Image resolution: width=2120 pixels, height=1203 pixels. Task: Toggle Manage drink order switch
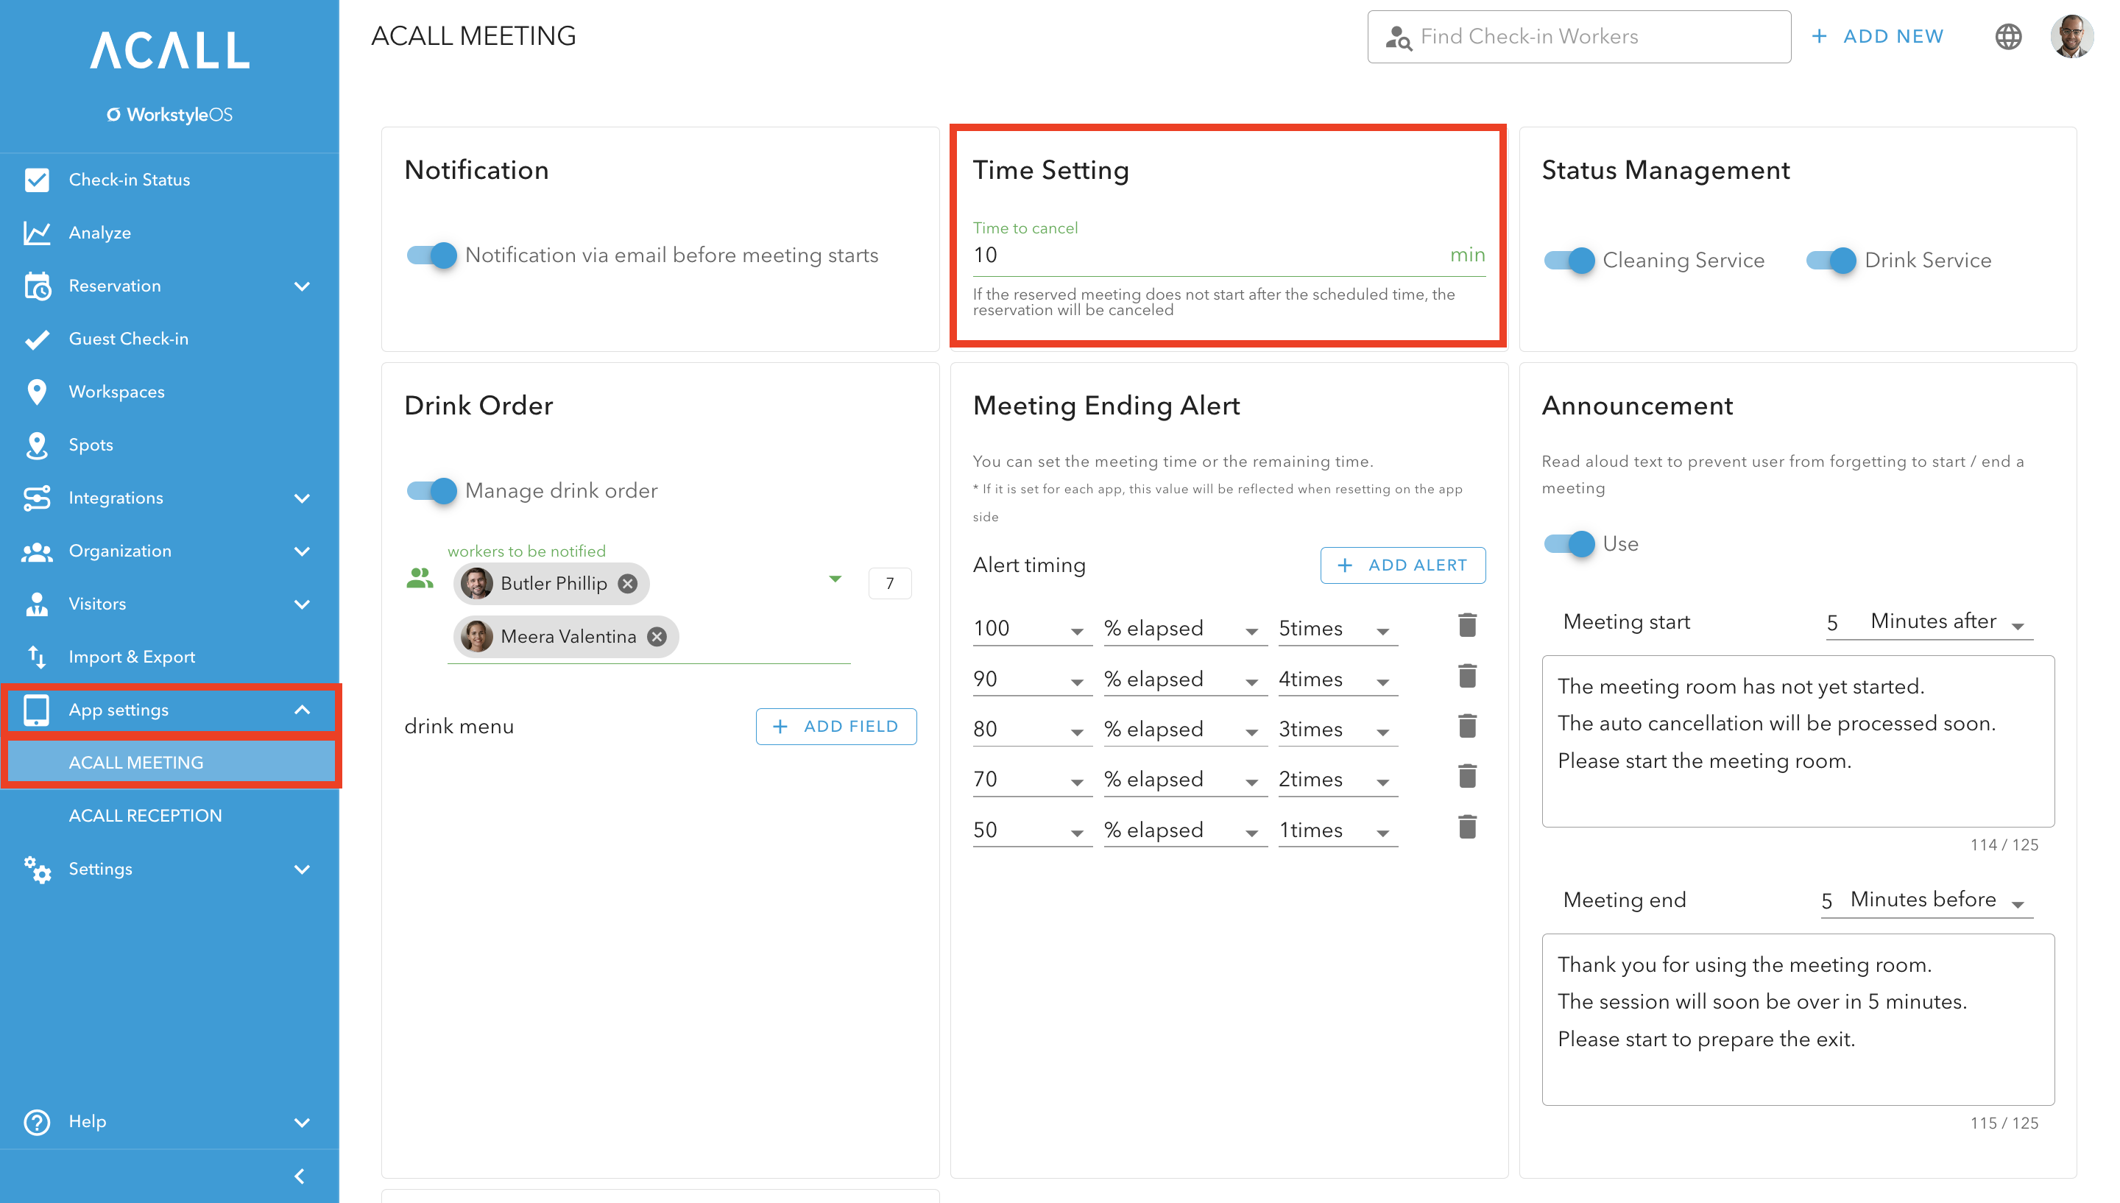[432, 491]
